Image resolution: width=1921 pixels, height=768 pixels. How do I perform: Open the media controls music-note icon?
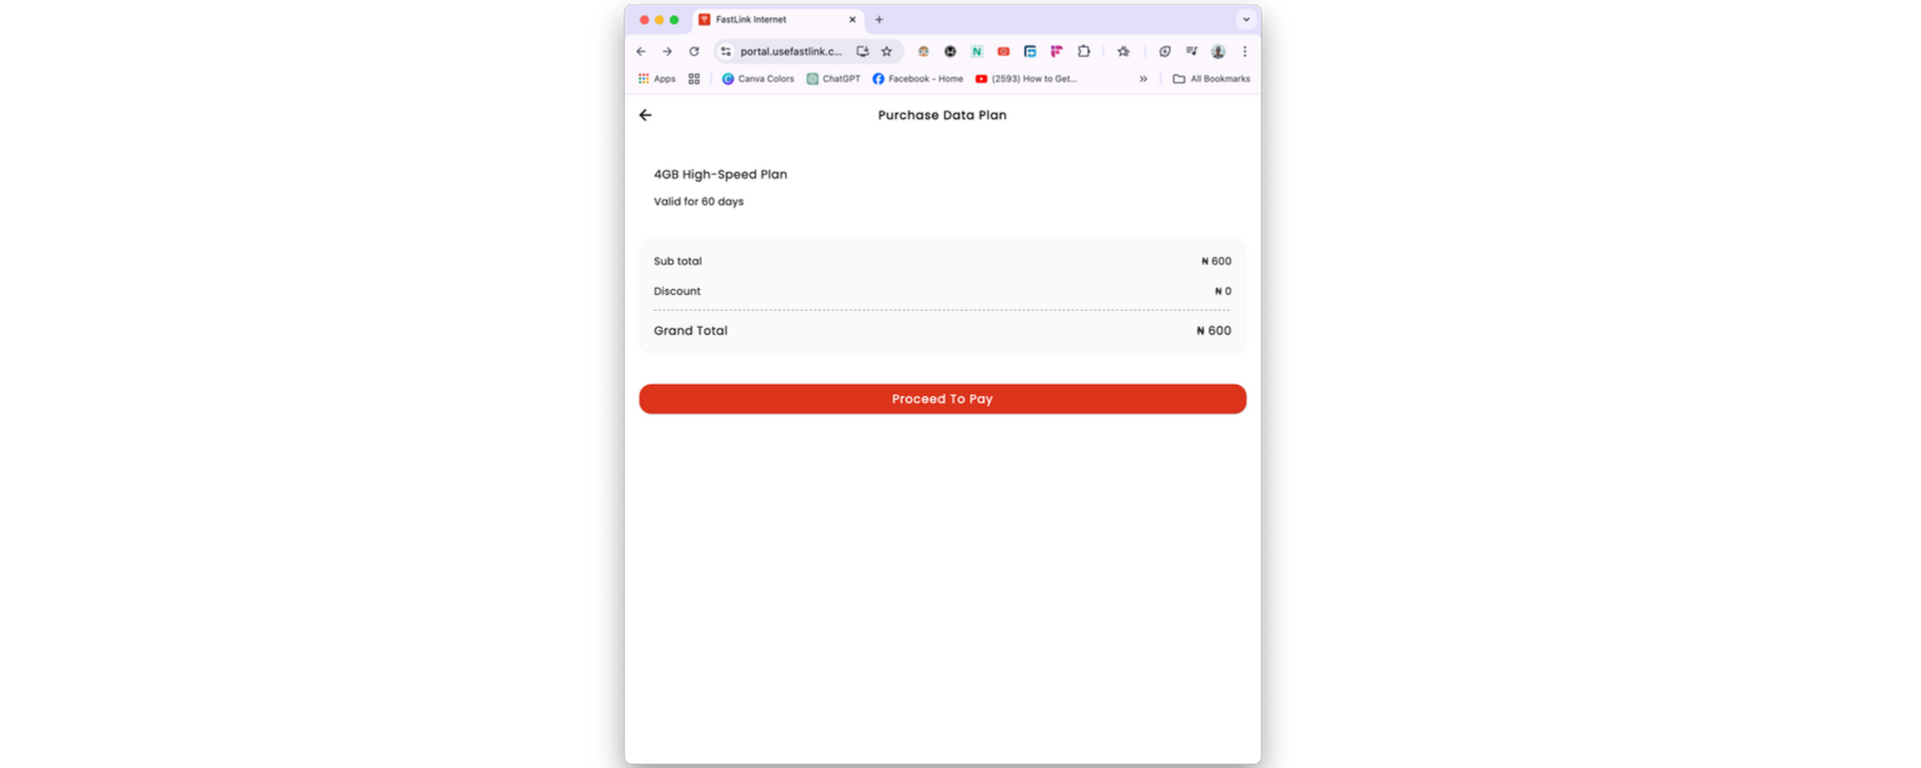point(1191,51)
